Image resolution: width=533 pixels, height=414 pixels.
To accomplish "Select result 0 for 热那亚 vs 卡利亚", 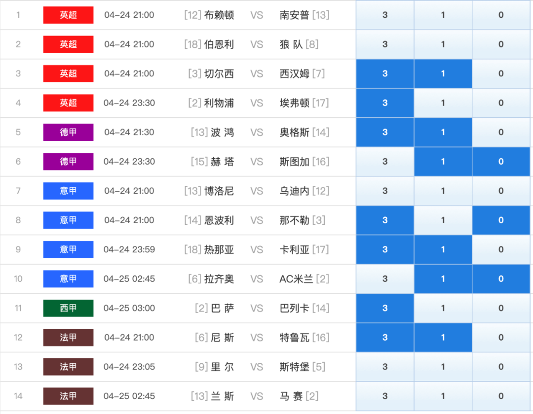I will point(501,249).
